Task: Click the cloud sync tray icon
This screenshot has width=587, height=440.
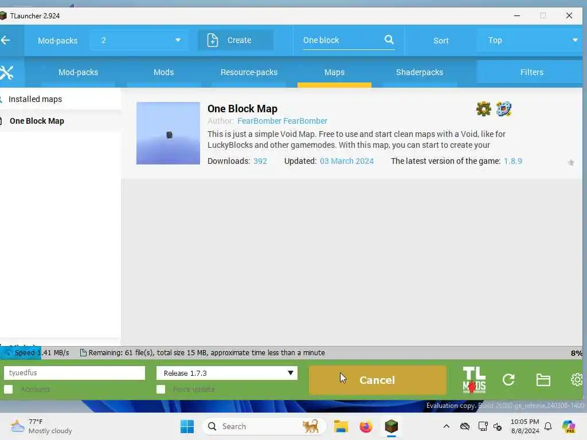Action: point(464,426)
